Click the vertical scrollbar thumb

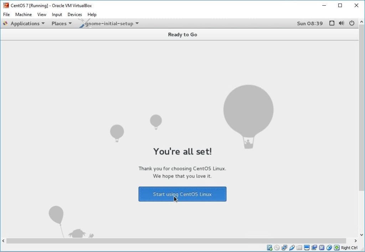click(361, 107)
